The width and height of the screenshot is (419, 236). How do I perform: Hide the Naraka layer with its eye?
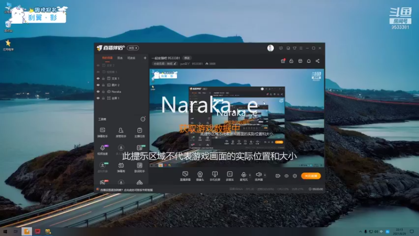(x=98, y=91)
